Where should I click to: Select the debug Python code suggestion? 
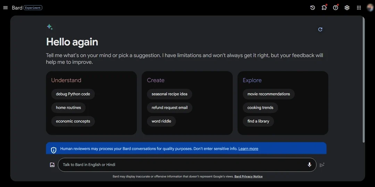click(x=73, y=94)
